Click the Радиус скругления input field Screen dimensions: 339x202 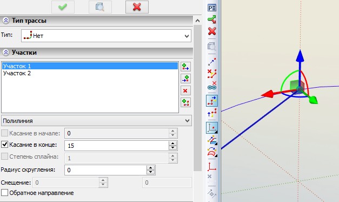(106, 170)
